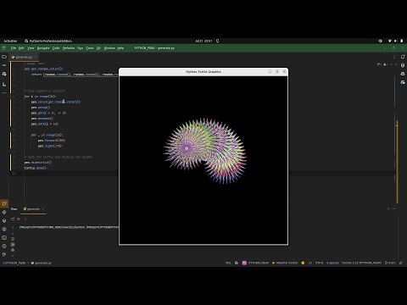Open the Structure tool window icon

tap(4, 85)
